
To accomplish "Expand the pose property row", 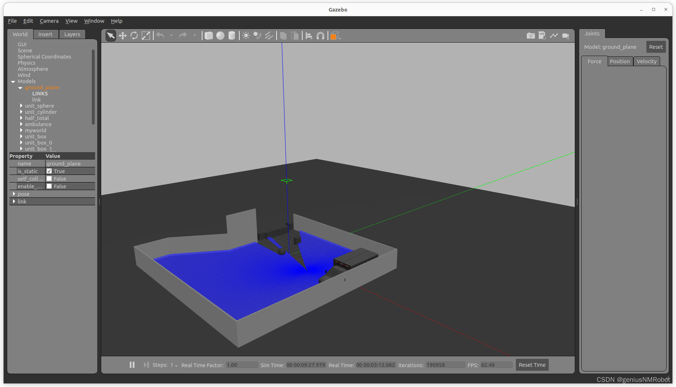I will click(13, 194).
